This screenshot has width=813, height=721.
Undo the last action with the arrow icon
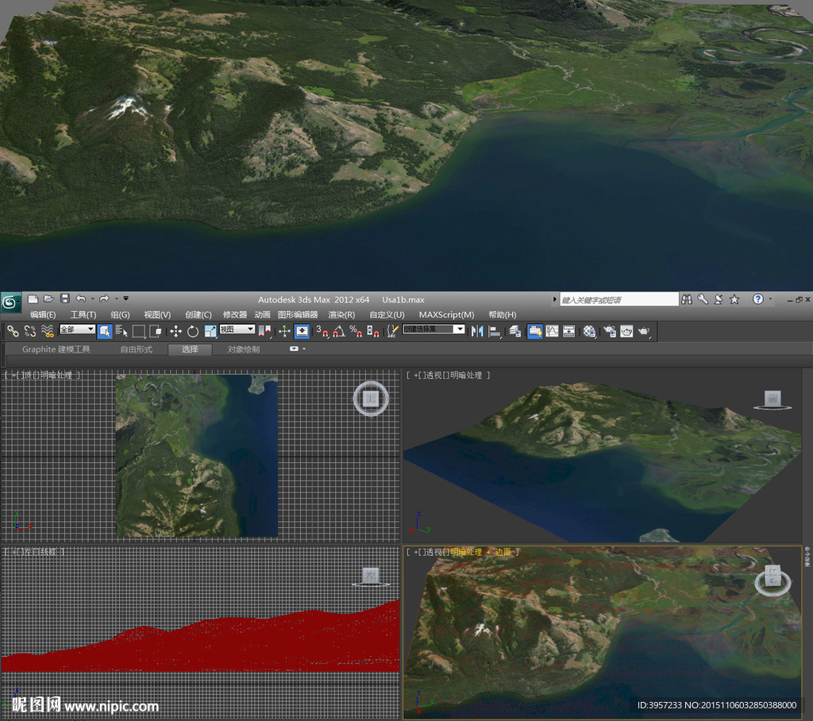click(81, 299)
